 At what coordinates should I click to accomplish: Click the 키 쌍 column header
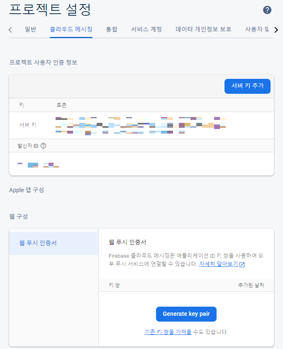[114, 285]
